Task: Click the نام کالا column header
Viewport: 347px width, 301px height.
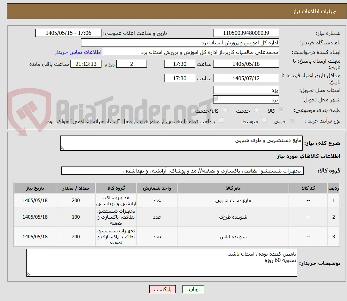Action: point(233,188)
